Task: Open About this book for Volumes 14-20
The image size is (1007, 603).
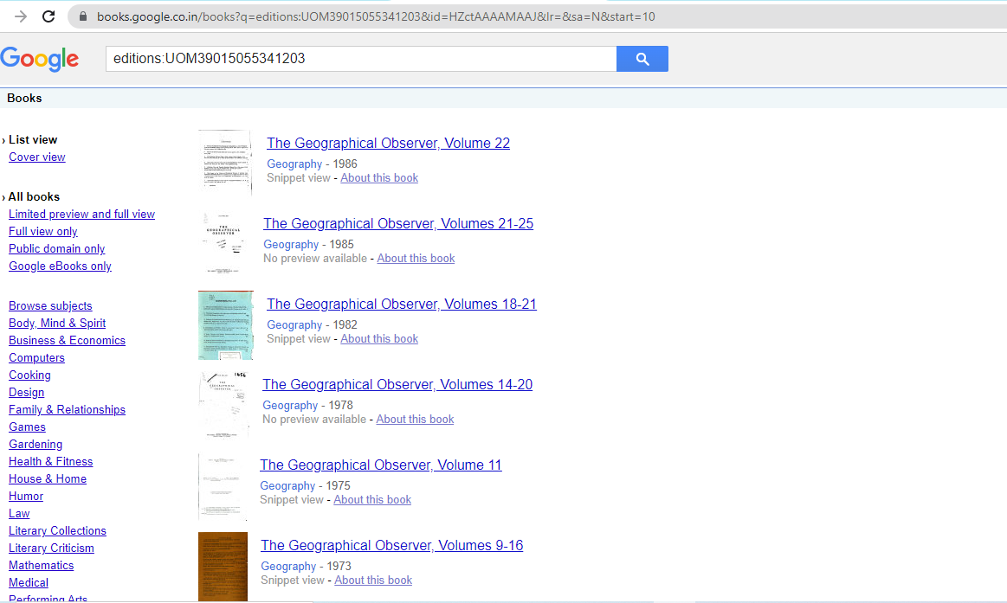Action: pos(415,420)
